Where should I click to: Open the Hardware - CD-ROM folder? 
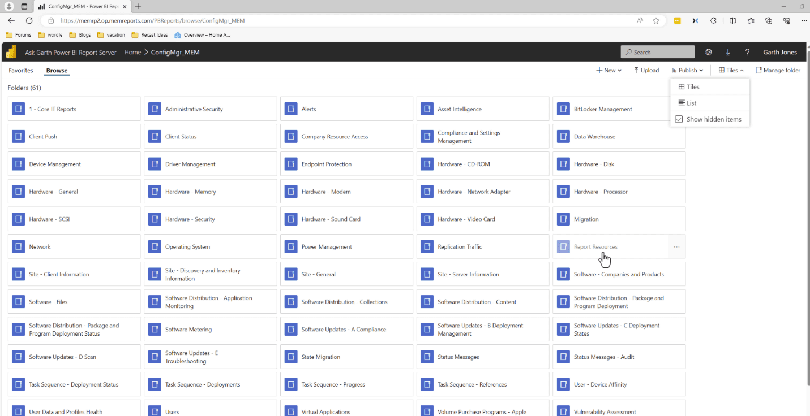point(483,164)
